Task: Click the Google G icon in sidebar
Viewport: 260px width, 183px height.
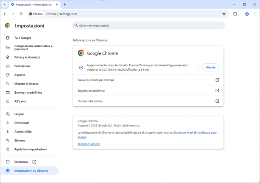Action: pyautogui.click(x=8, y=38)
